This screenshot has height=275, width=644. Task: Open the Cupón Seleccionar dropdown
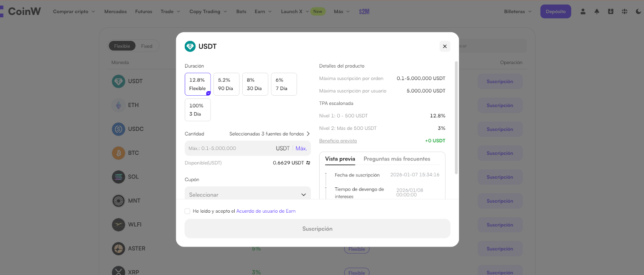coord(248,193)
